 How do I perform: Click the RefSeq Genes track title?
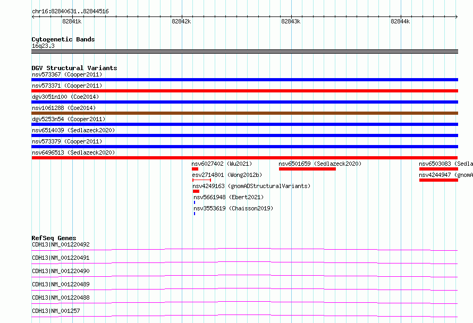coord(54,238)
